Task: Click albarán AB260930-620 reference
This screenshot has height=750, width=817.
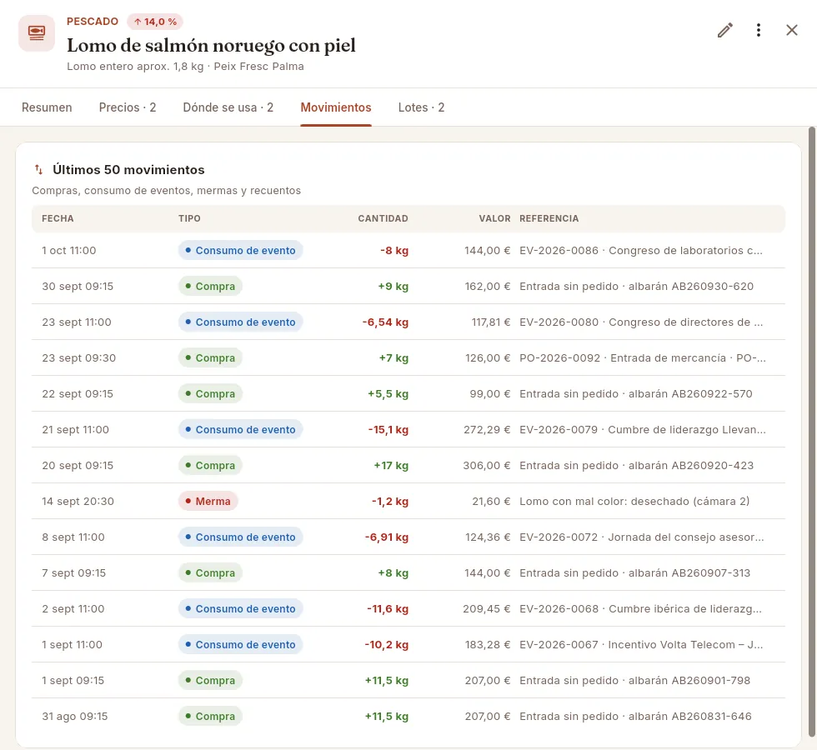Action: point(637,287)
